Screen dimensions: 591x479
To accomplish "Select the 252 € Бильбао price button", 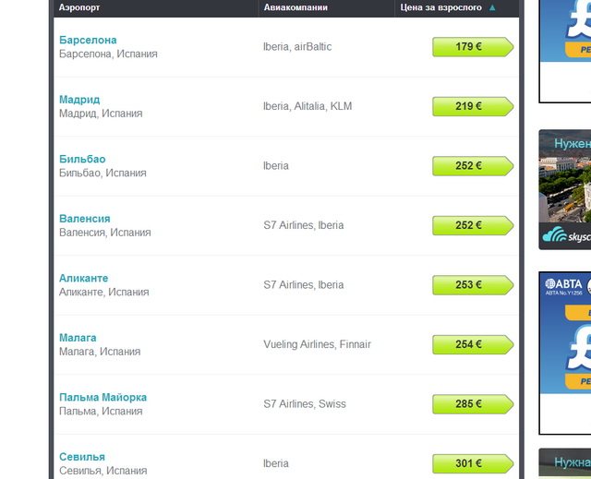I will [x=473, y=166].
